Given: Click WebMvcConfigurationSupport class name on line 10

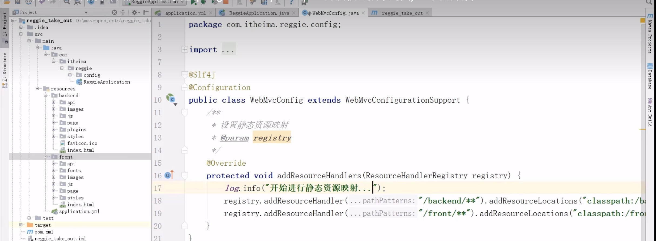Looking at the screenshot, I should coord(403,100).
